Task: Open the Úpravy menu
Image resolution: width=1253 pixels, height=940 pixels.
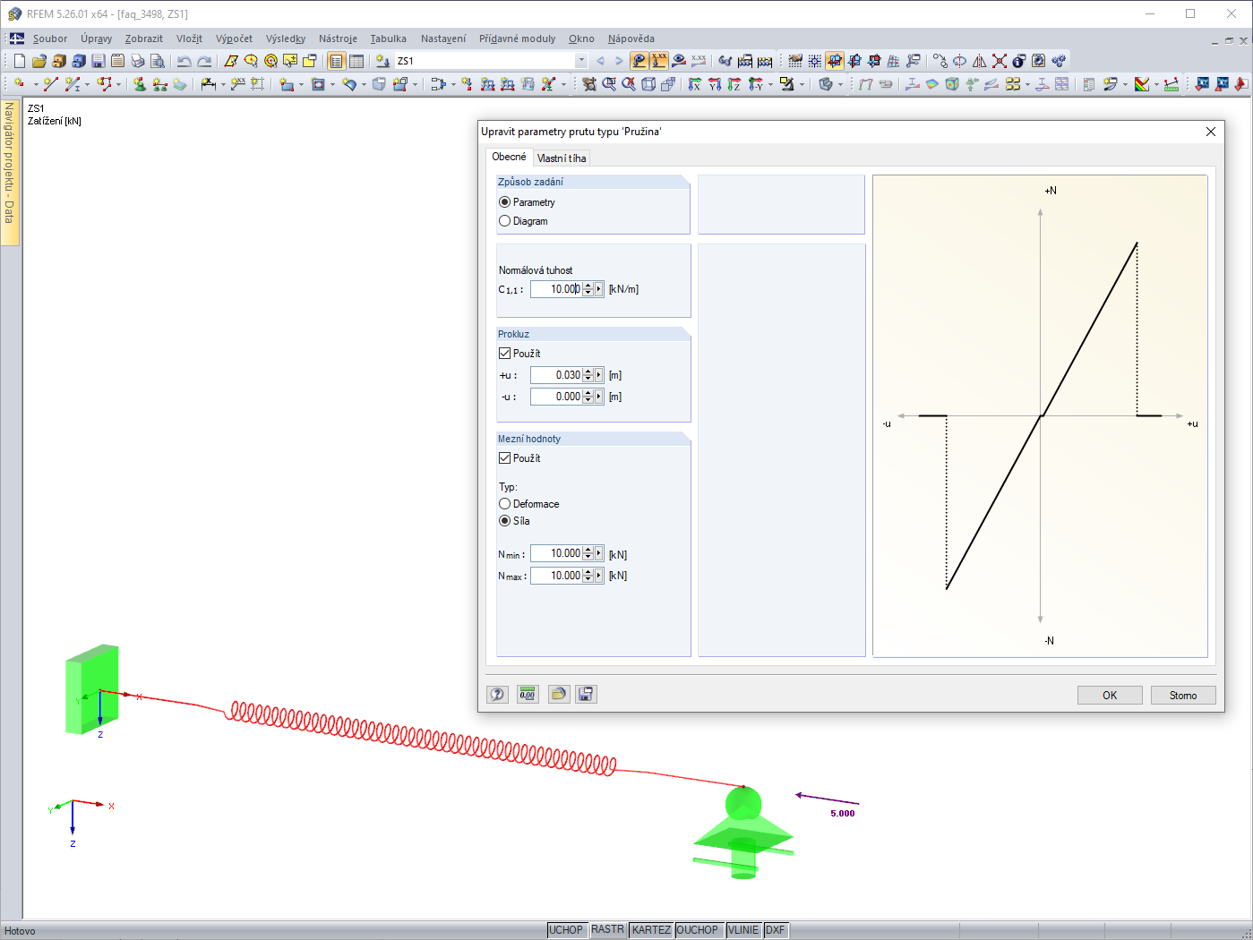Action: (x=96, y=38)
